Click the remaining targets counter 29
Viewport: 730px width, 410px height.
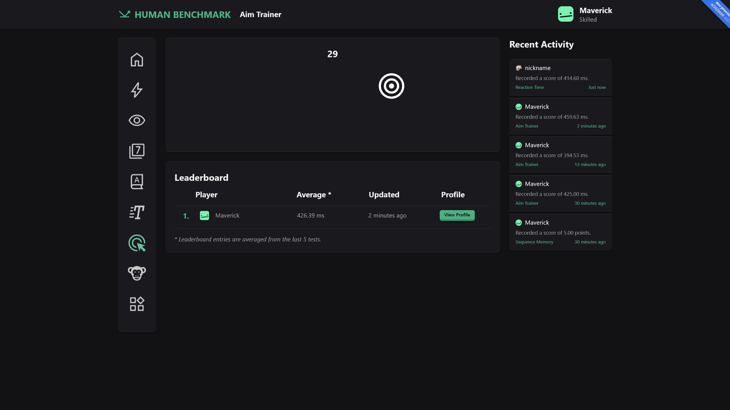pyautogui.click(x=332, y=54)
